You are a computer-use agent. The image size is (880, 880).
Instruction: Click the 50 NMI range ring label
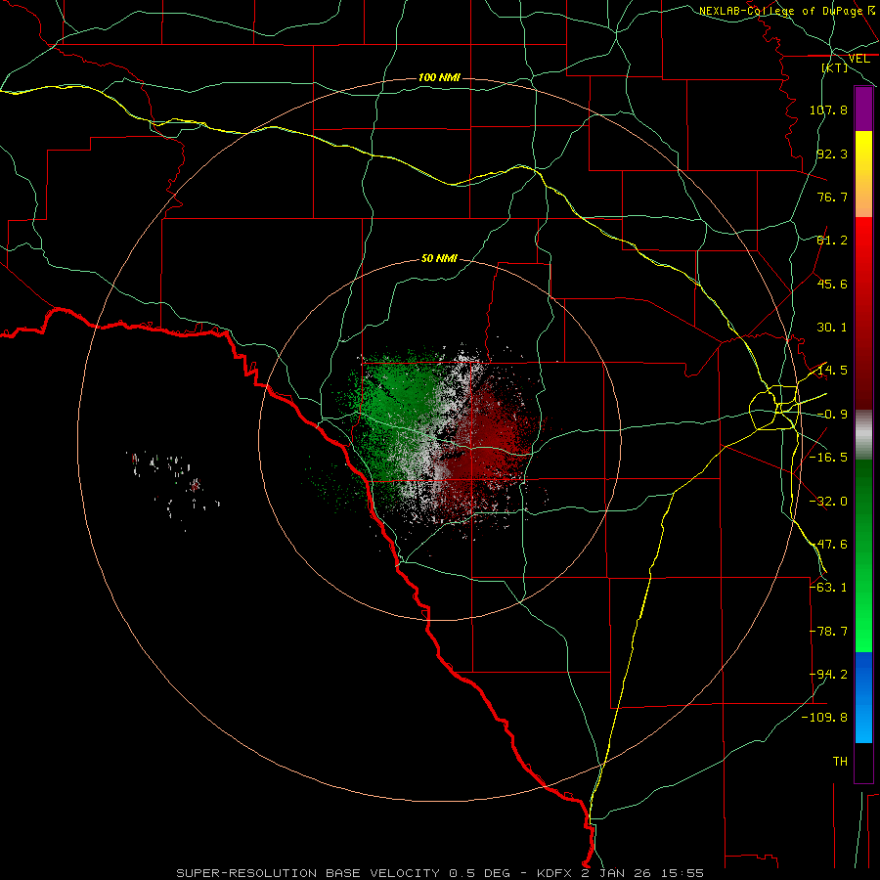pyautogui.click(x=439, y=259)
